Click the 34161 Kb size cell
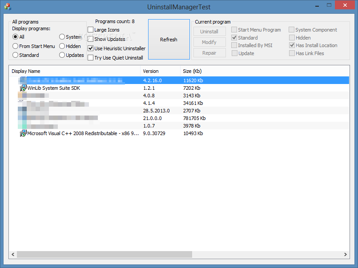This screenshot has height=268, width=358. pyautogui.click(x=193, y=103)
